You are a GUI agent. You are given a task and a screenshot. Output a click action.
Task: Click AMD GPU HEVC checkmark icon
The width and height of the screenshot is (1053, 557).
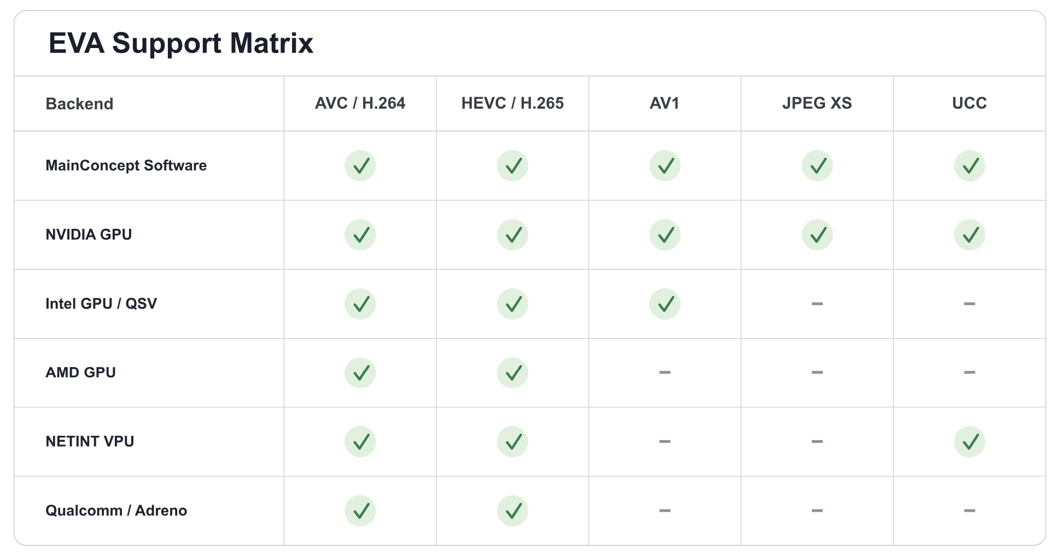pos(512,372)
